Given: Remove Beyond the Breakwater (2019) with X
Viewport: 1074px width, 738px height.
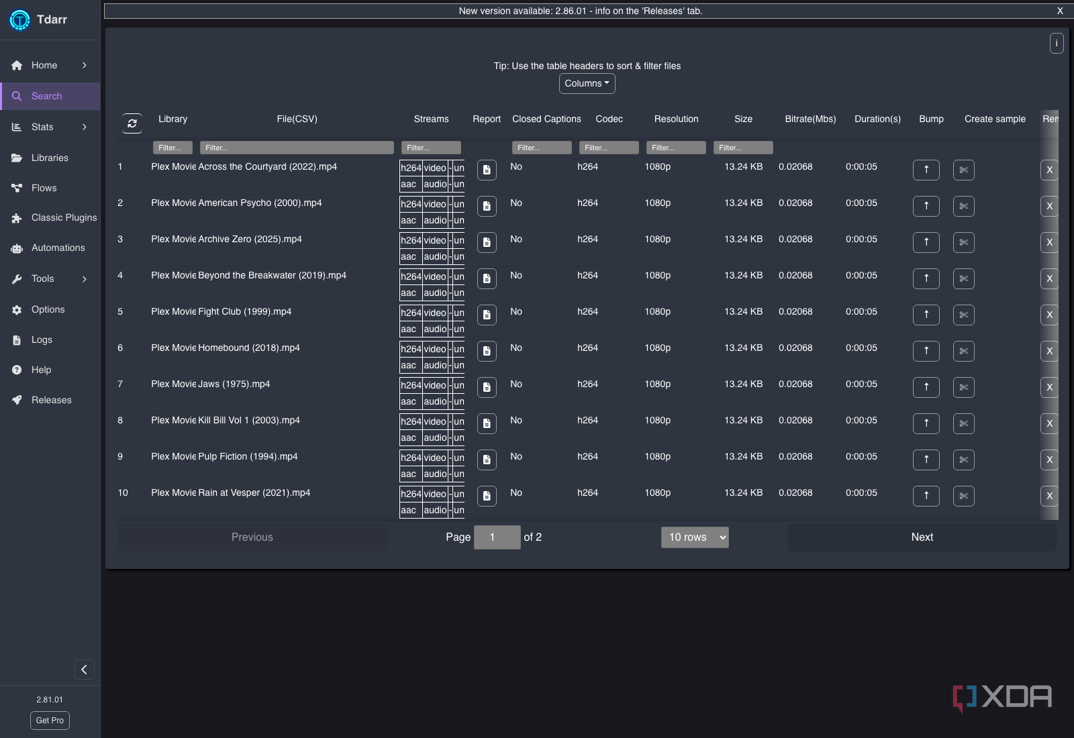Looking at the screenshot, I should point(1049,278).
